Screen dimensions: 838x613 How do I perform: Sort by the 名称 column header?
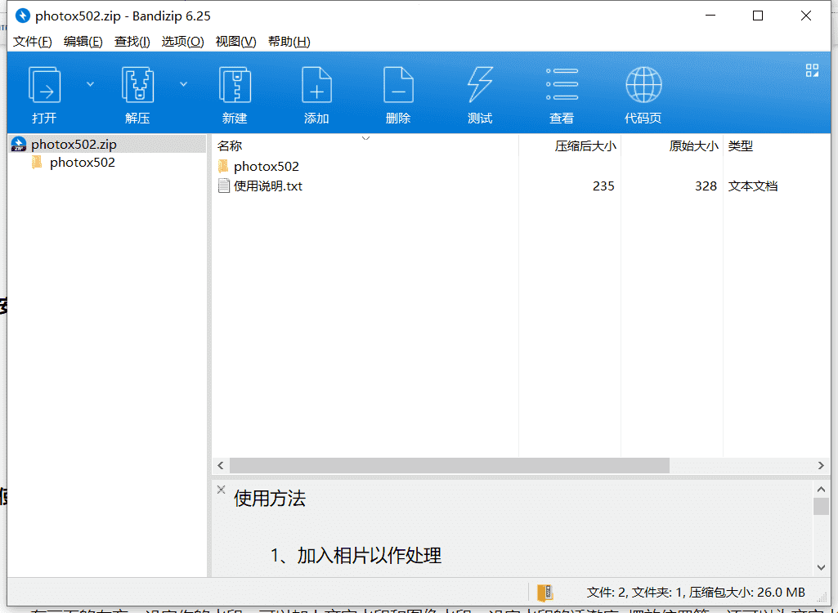pos(230,146)
